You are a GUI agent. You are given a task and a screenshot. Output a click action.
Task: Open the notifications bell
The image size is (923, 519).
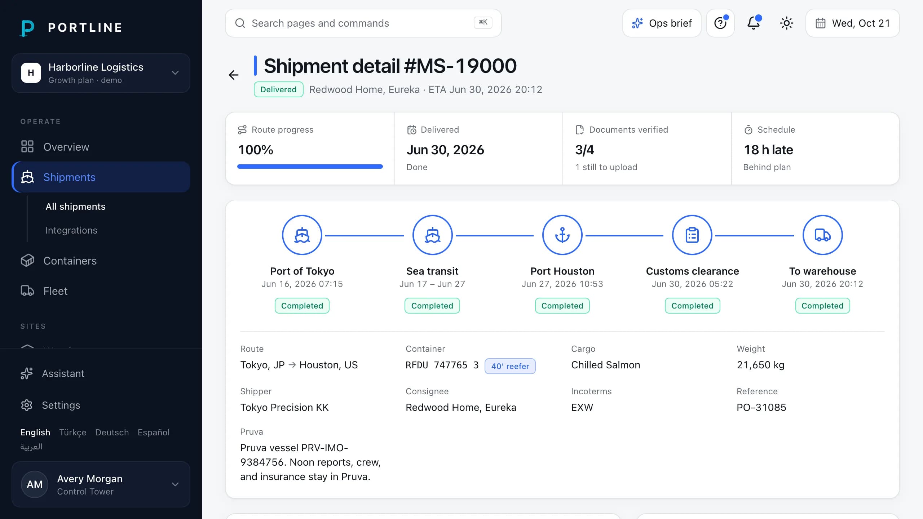coord(753,23)
